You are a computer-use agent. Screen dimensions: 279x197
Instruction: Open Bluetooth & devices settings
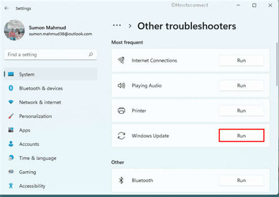[41, 88]
